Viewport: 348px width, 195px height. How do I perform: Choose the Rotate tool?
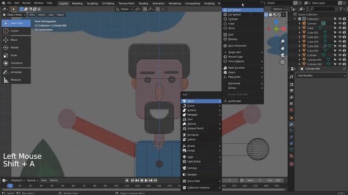[x=16, y=48]
